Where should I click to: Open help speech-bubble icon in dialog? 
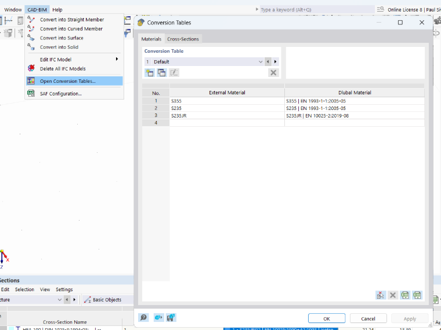[144, 318]
